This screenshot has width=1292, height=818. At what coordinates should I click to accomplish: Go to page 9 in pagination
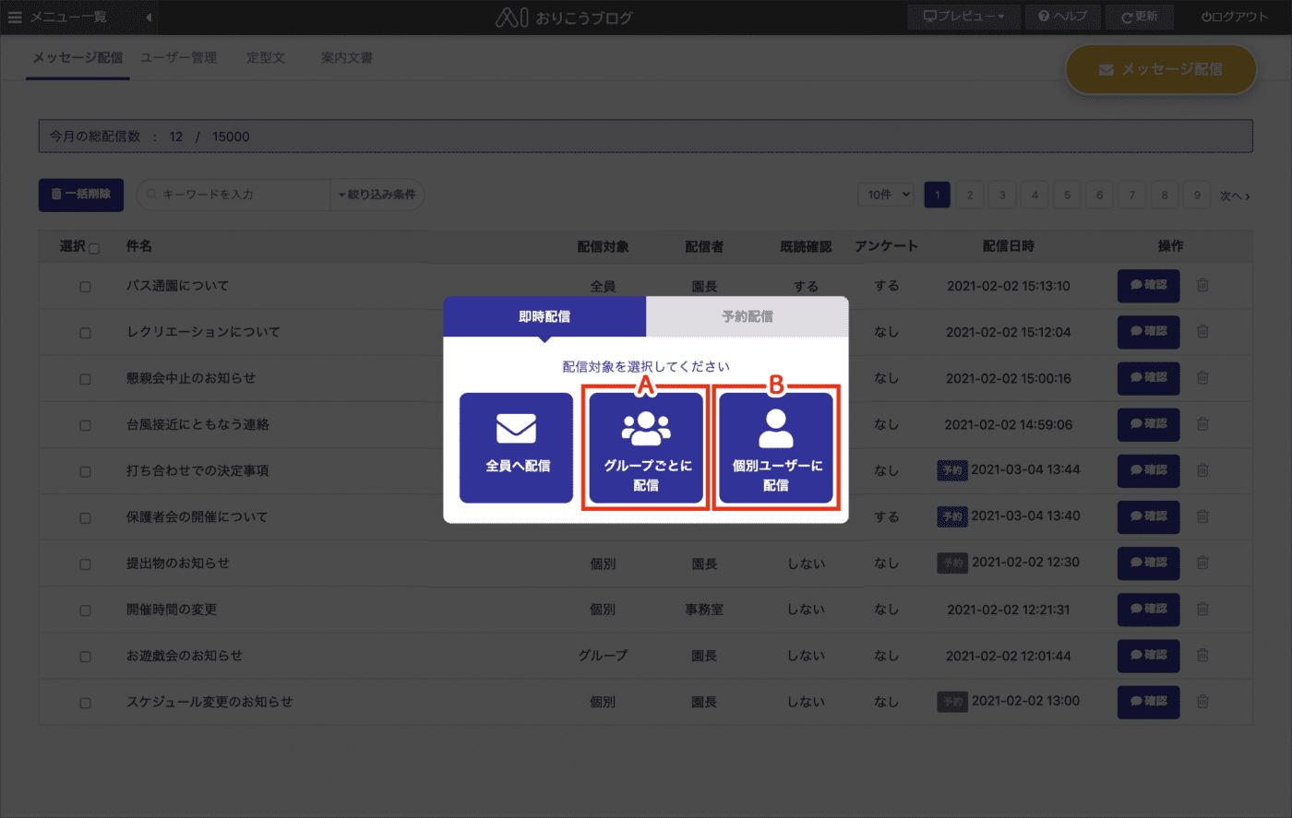1197,195
